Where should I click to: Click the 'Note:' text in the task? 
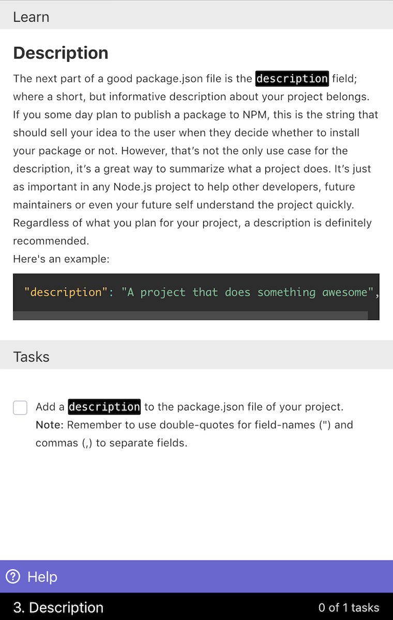click(x=49, y=425)
